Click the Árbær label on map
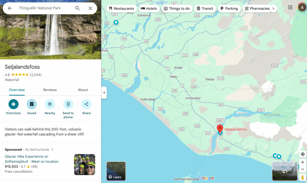 [178, 68]
